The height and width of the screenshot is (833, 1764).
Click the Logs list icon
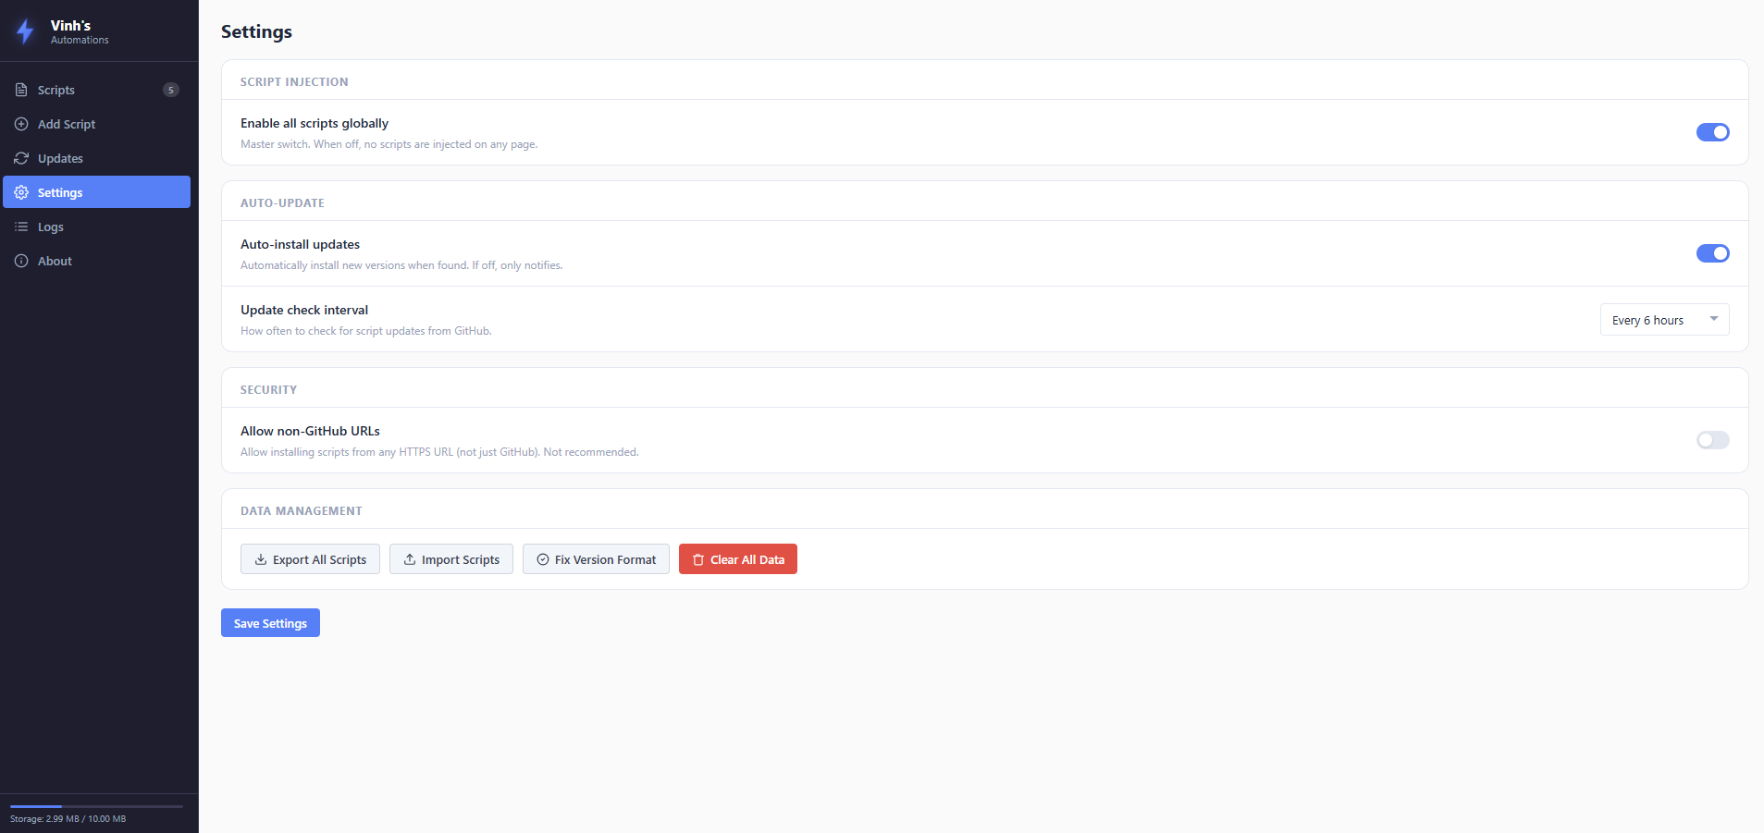[21, 227]
